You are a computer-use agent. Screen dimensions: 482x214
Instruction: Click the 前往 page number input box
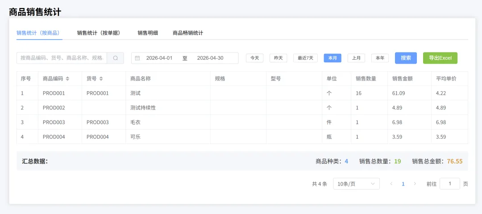449,184
